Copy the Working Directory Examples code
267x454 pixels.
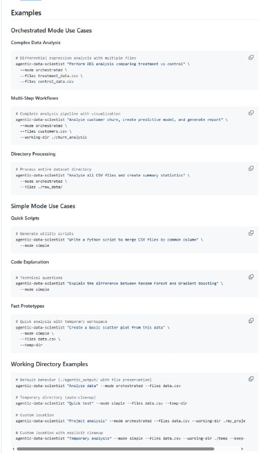click(251, 379)
